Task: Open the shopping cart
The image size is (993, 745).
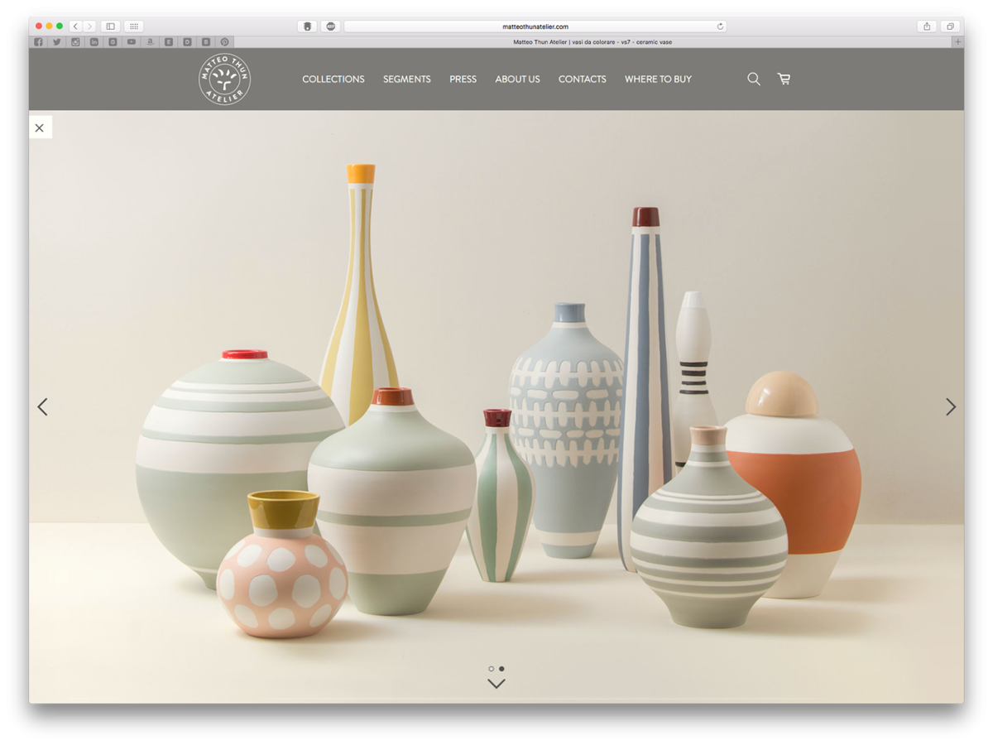Action: click(784, 79)
